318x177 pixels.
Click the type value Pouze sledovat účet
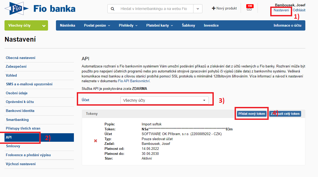click(157, 139)
